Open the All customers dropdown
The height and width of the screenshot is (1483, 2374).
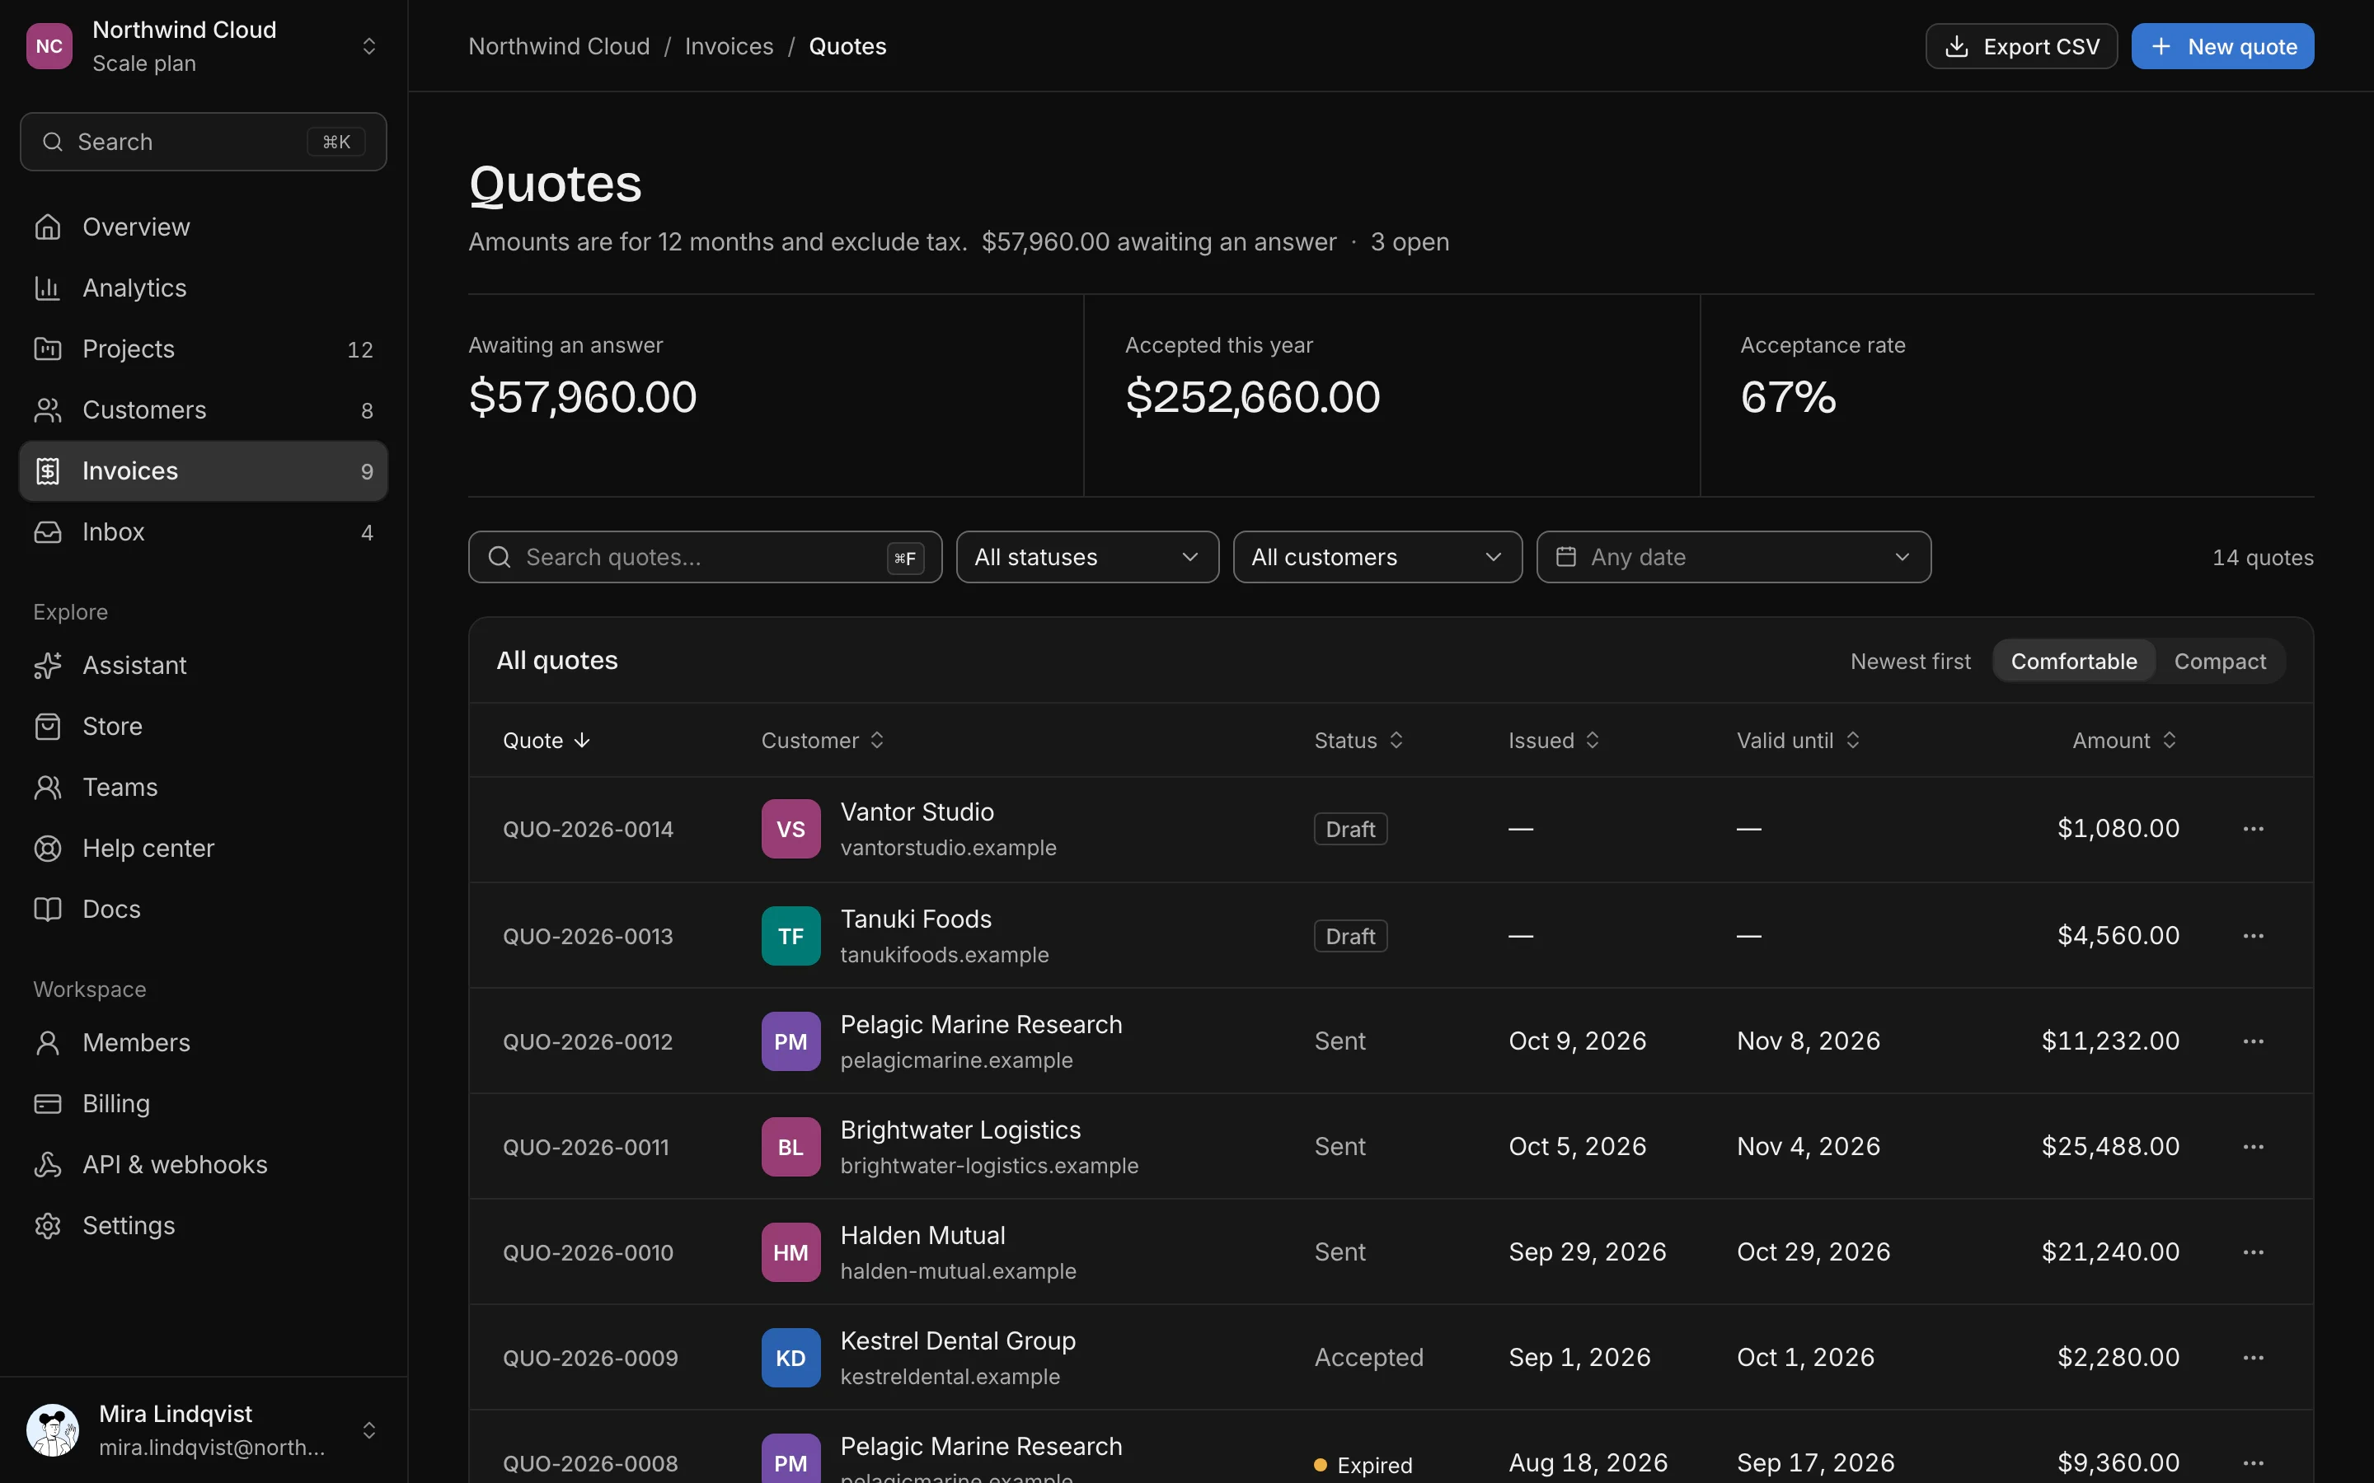point(1377,557)
